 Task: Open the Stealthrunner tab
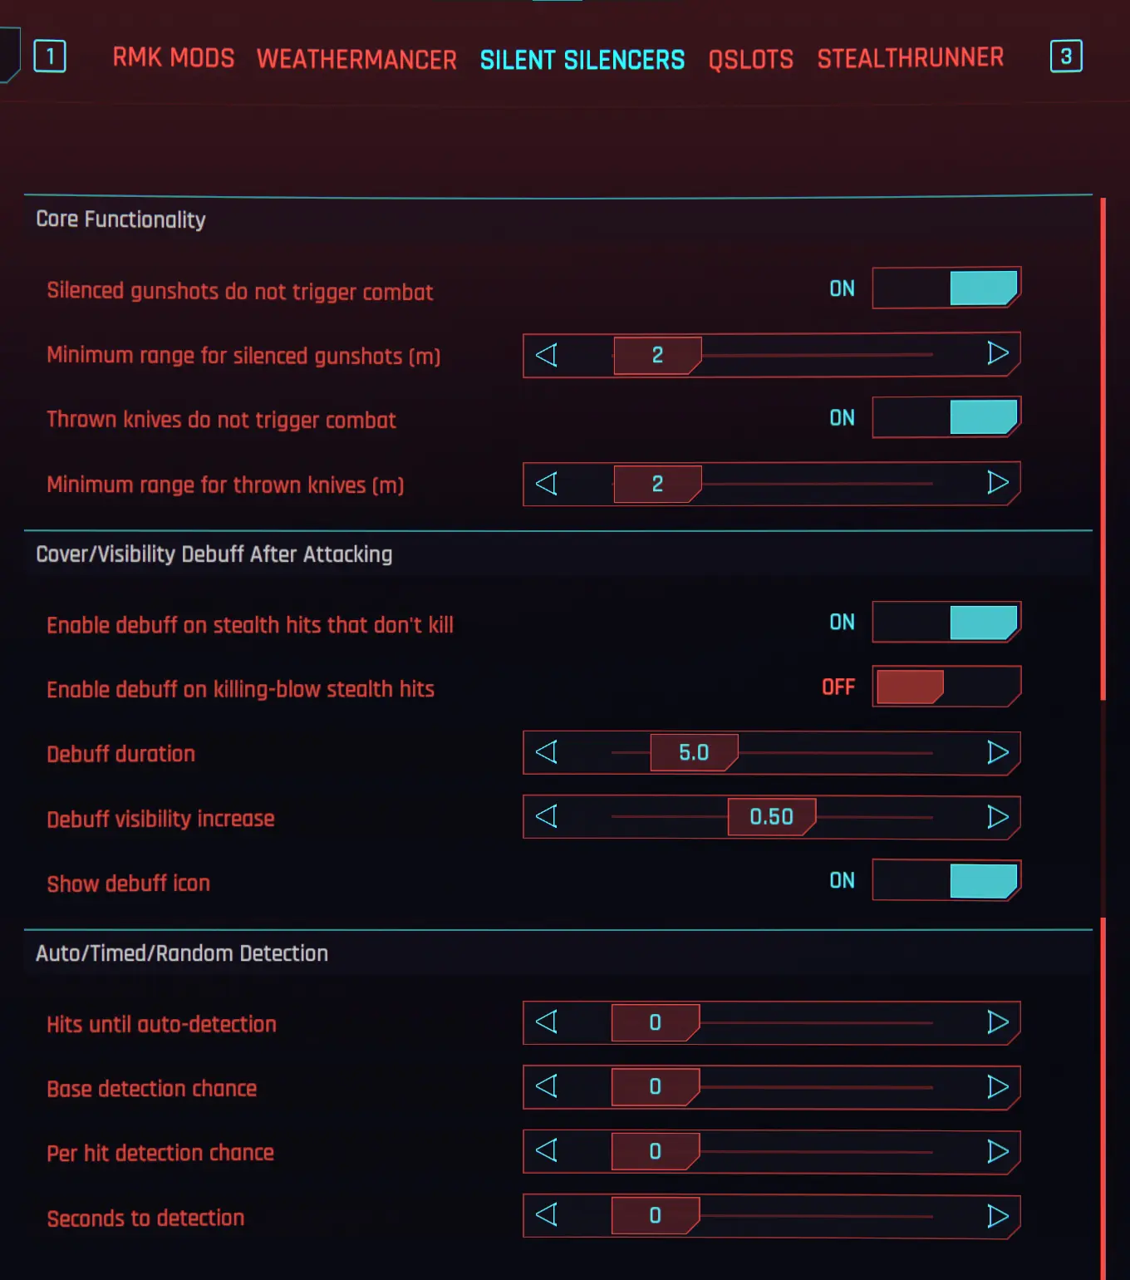point(910,57)
